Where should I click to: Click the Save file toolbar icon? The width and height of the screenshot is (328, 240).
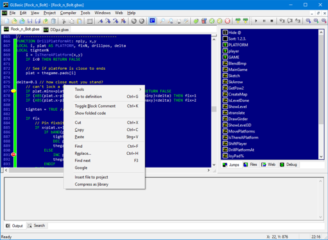pyautogui.click(x=30, y=21)
